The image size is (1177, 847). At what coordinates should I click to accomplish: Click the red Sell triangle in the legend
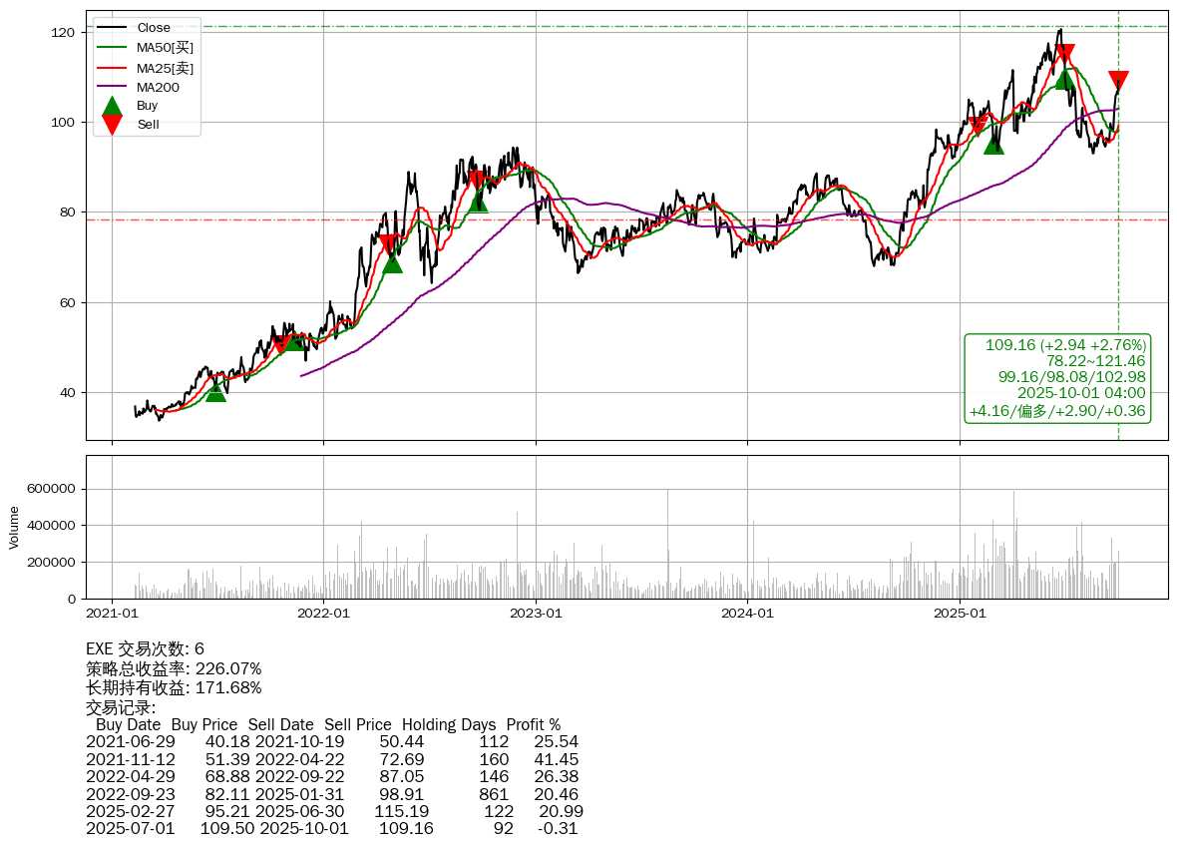click(113, 125)
